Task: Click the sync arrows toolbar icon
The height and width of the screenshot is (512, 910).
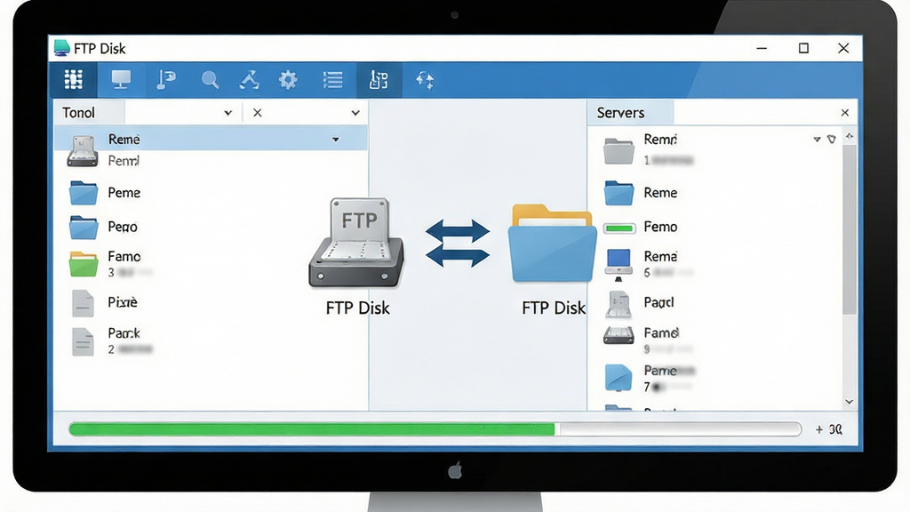Action: [x=425, y=80]
